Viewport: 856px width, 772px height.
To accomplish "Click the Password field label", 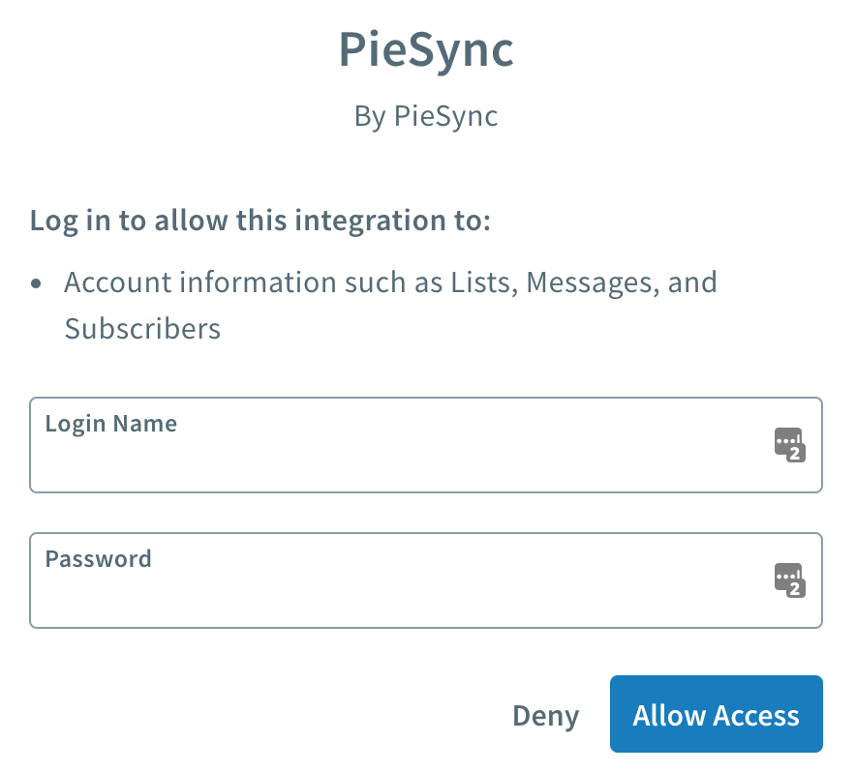I will [x=98, y=558].
